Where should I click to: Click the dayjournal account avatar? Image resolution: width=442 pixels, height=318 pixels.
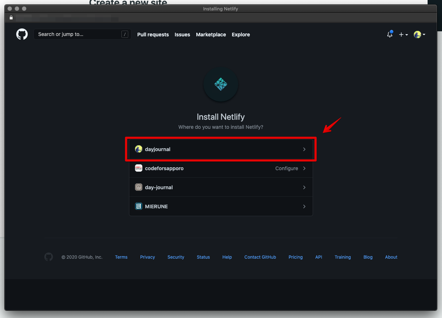point(139,149)
